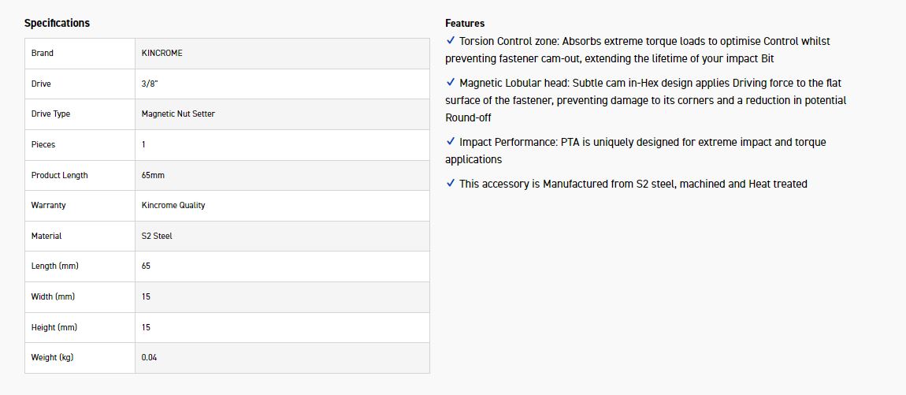906x395 pixels.
Task: Click the Torsion Control zone feature text
Action: (644, 40)
